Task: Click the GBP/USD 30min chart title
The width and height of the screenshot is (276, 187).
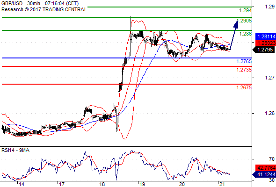Action: 40,4
